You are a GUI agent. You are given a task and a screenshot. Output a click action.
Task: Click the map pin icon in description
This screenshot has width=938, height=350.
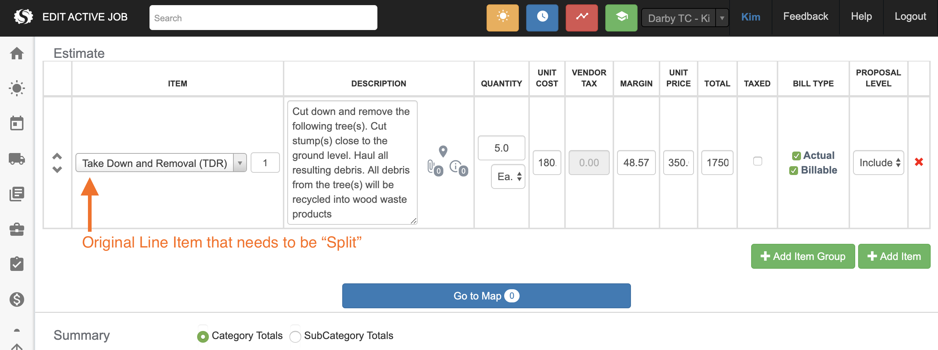443,151
